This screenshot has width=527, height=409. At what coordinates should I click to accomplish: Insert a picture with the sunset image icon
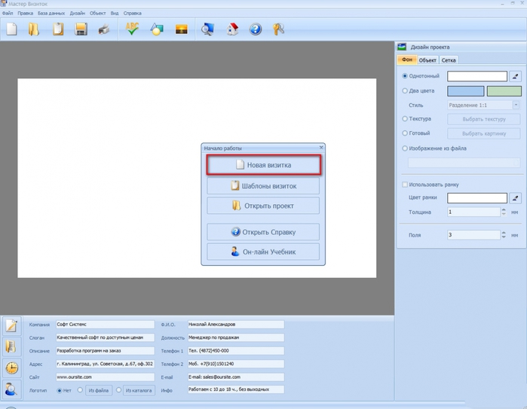pos(182,29)
